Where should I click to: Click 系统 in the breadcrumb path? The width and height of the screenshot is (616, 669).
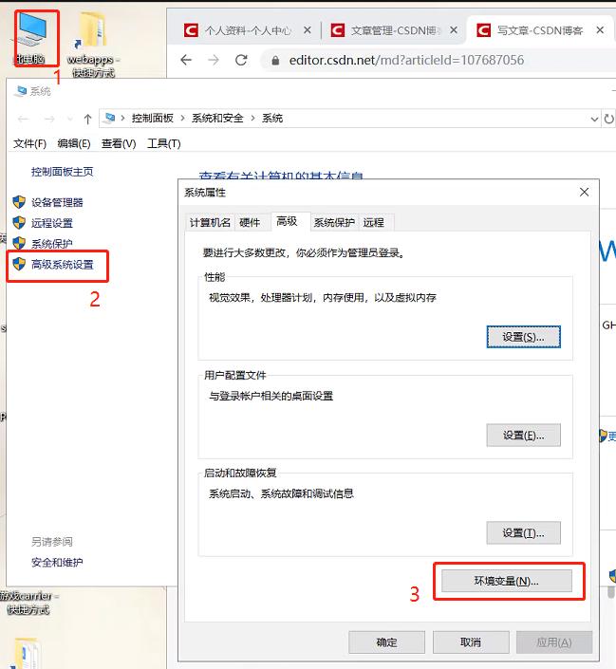tap(272, 119)
